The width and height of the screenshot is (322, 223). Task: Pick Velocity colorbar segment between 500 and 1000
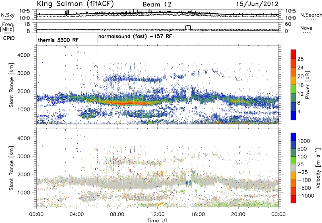[293, 145]
